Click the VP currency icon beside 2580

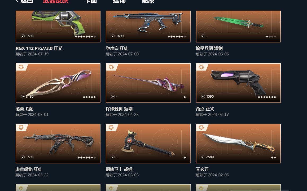tap(203, 157)
